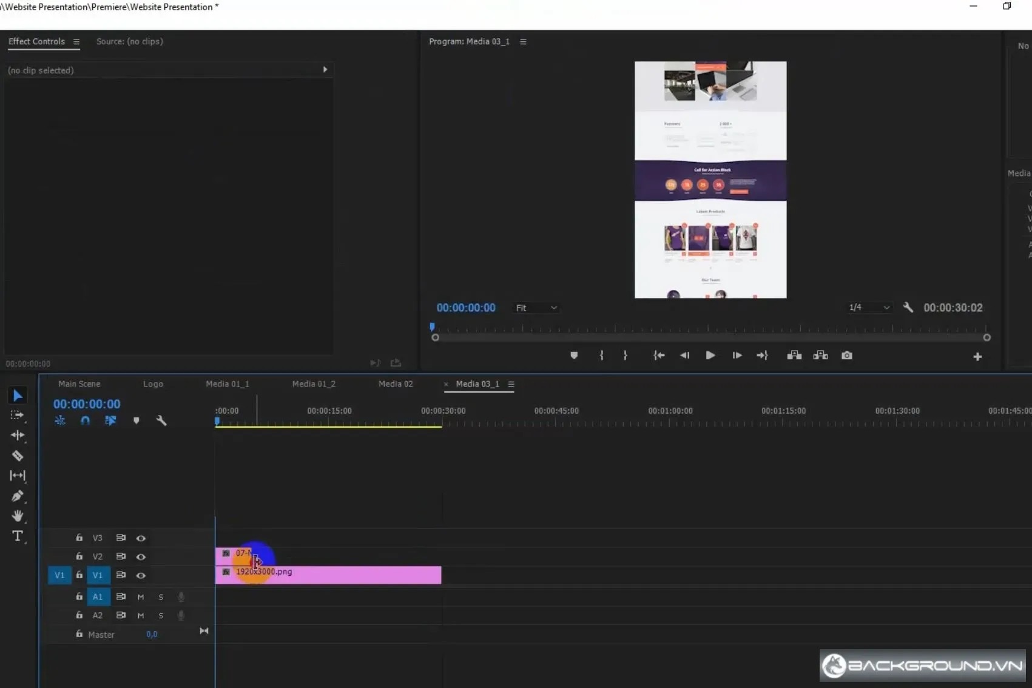The image size is (1032, 688).
Task: Mute the A2 audio track
Action: [x=141, y=615]
